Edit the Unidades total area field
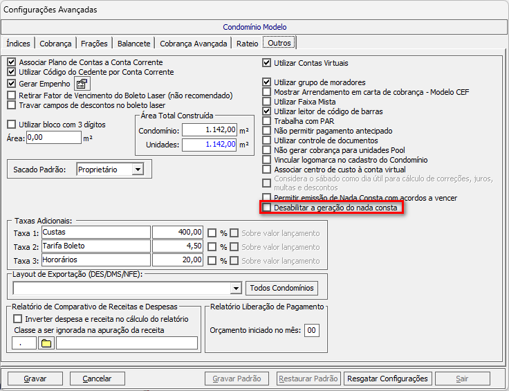The width and height of the screenshot is (509, 391). tap(210, 145)
